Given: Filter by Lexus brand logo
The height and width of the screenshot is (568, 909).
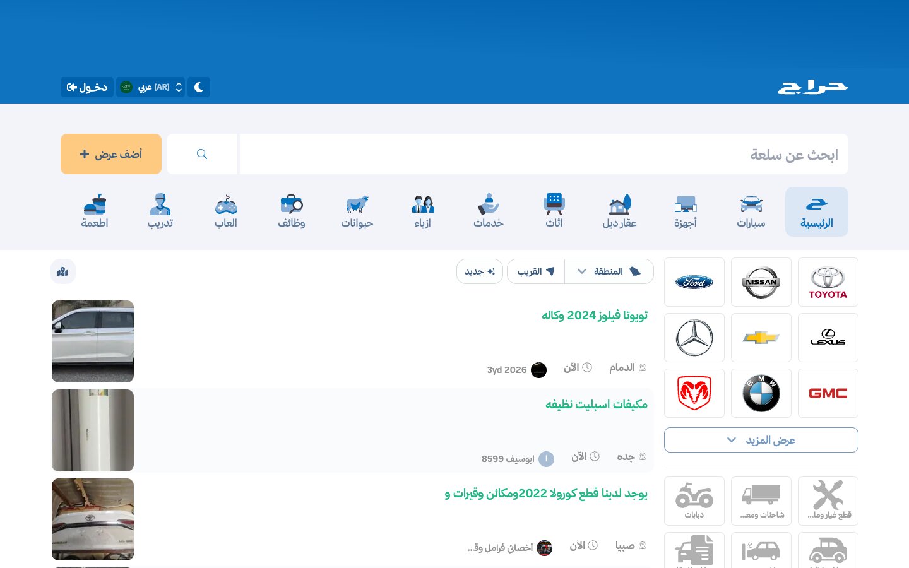Looking at the screenshot, I should tap(828, 338).
